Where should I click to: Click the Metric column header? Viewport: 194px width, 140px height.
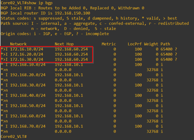(x=109, y=44)
